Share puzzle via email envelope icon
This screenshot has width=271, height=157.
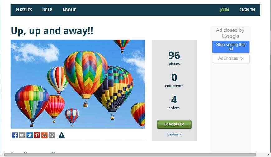coord(22,135)
